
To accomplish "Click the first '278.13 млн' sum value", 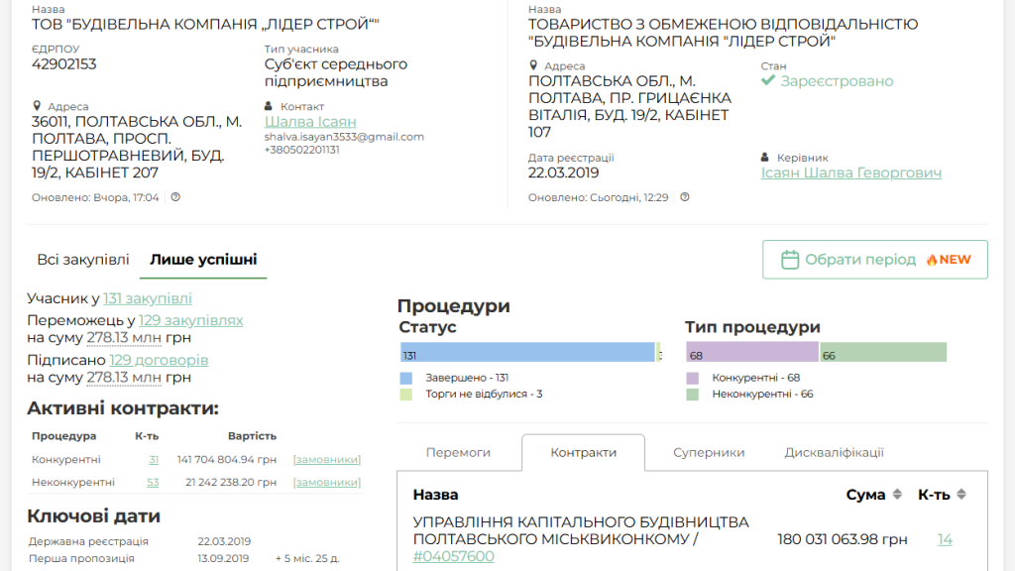I will pos(124,338).
